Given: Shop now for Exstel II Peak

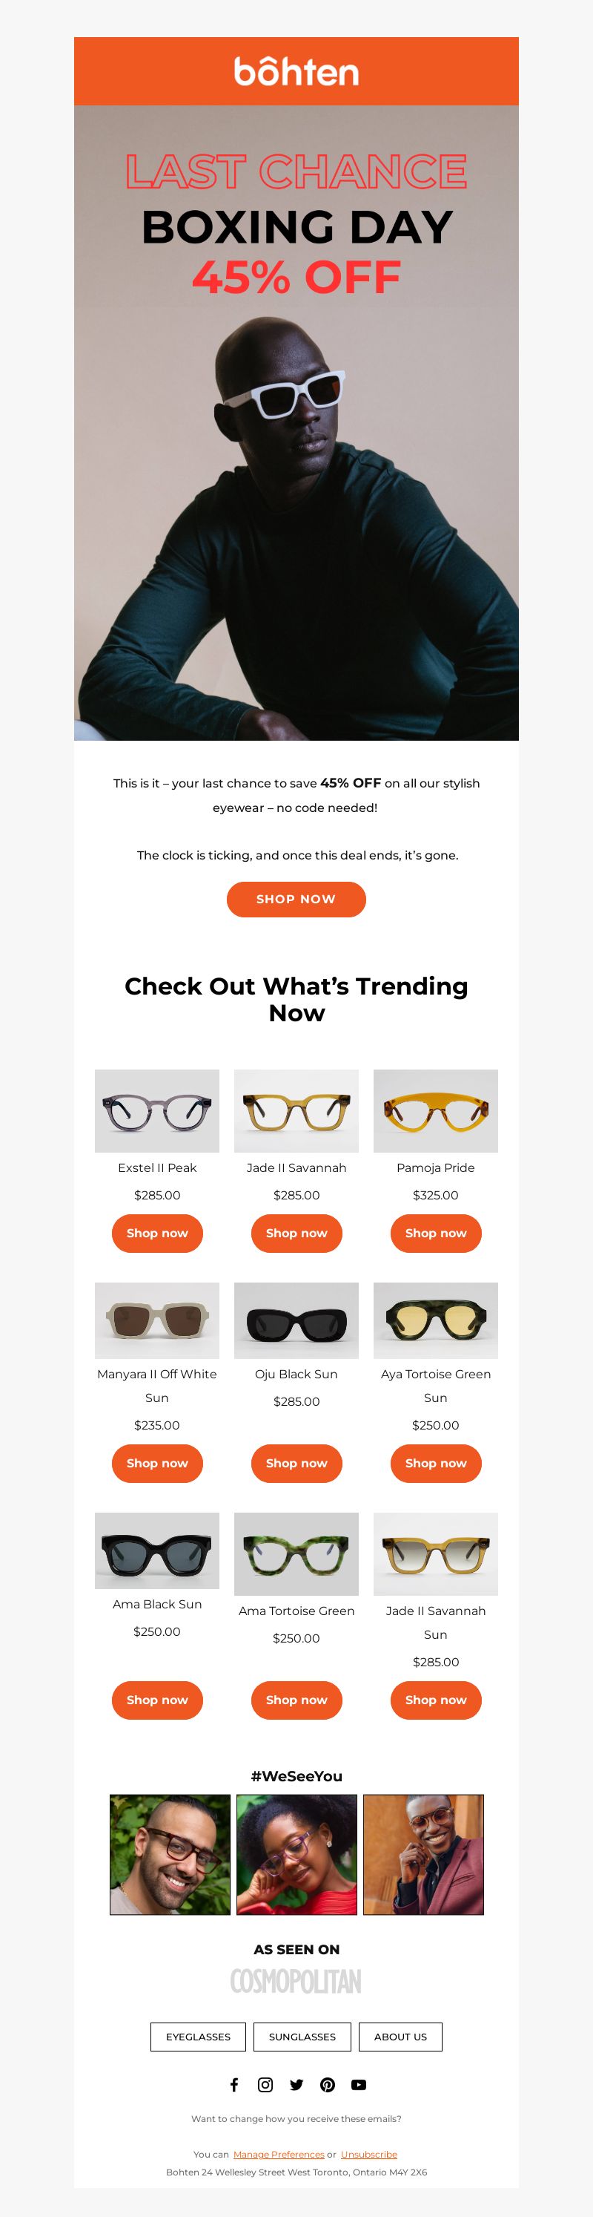Looking at the screenshot, I should click(x=157, y=1232).
